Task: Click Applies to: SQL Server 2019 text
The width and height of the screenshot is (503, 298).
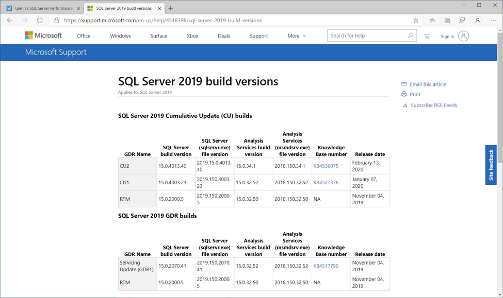Action: pyautogui.click(x=144, y=92)
